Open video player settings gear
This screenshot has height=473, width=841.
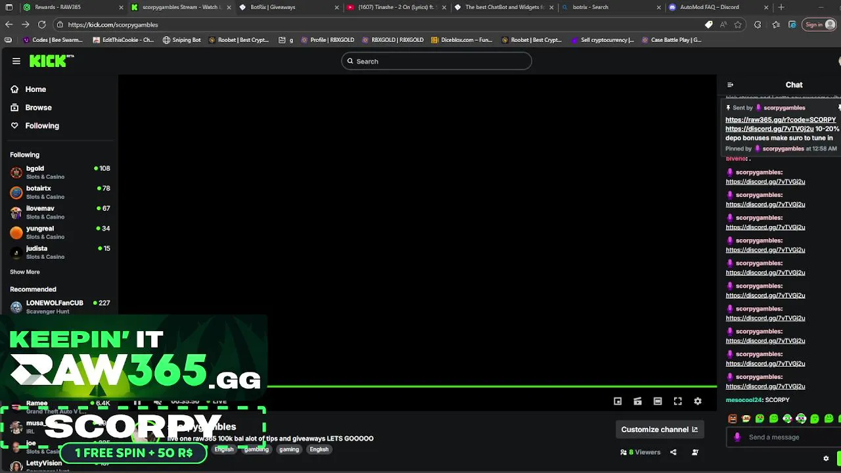(698, 401)
